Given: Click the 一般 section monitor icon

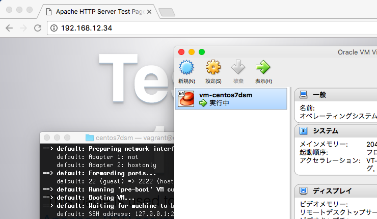Looking at the screenshot, I should pyautogui.click(x=303, y=95).
